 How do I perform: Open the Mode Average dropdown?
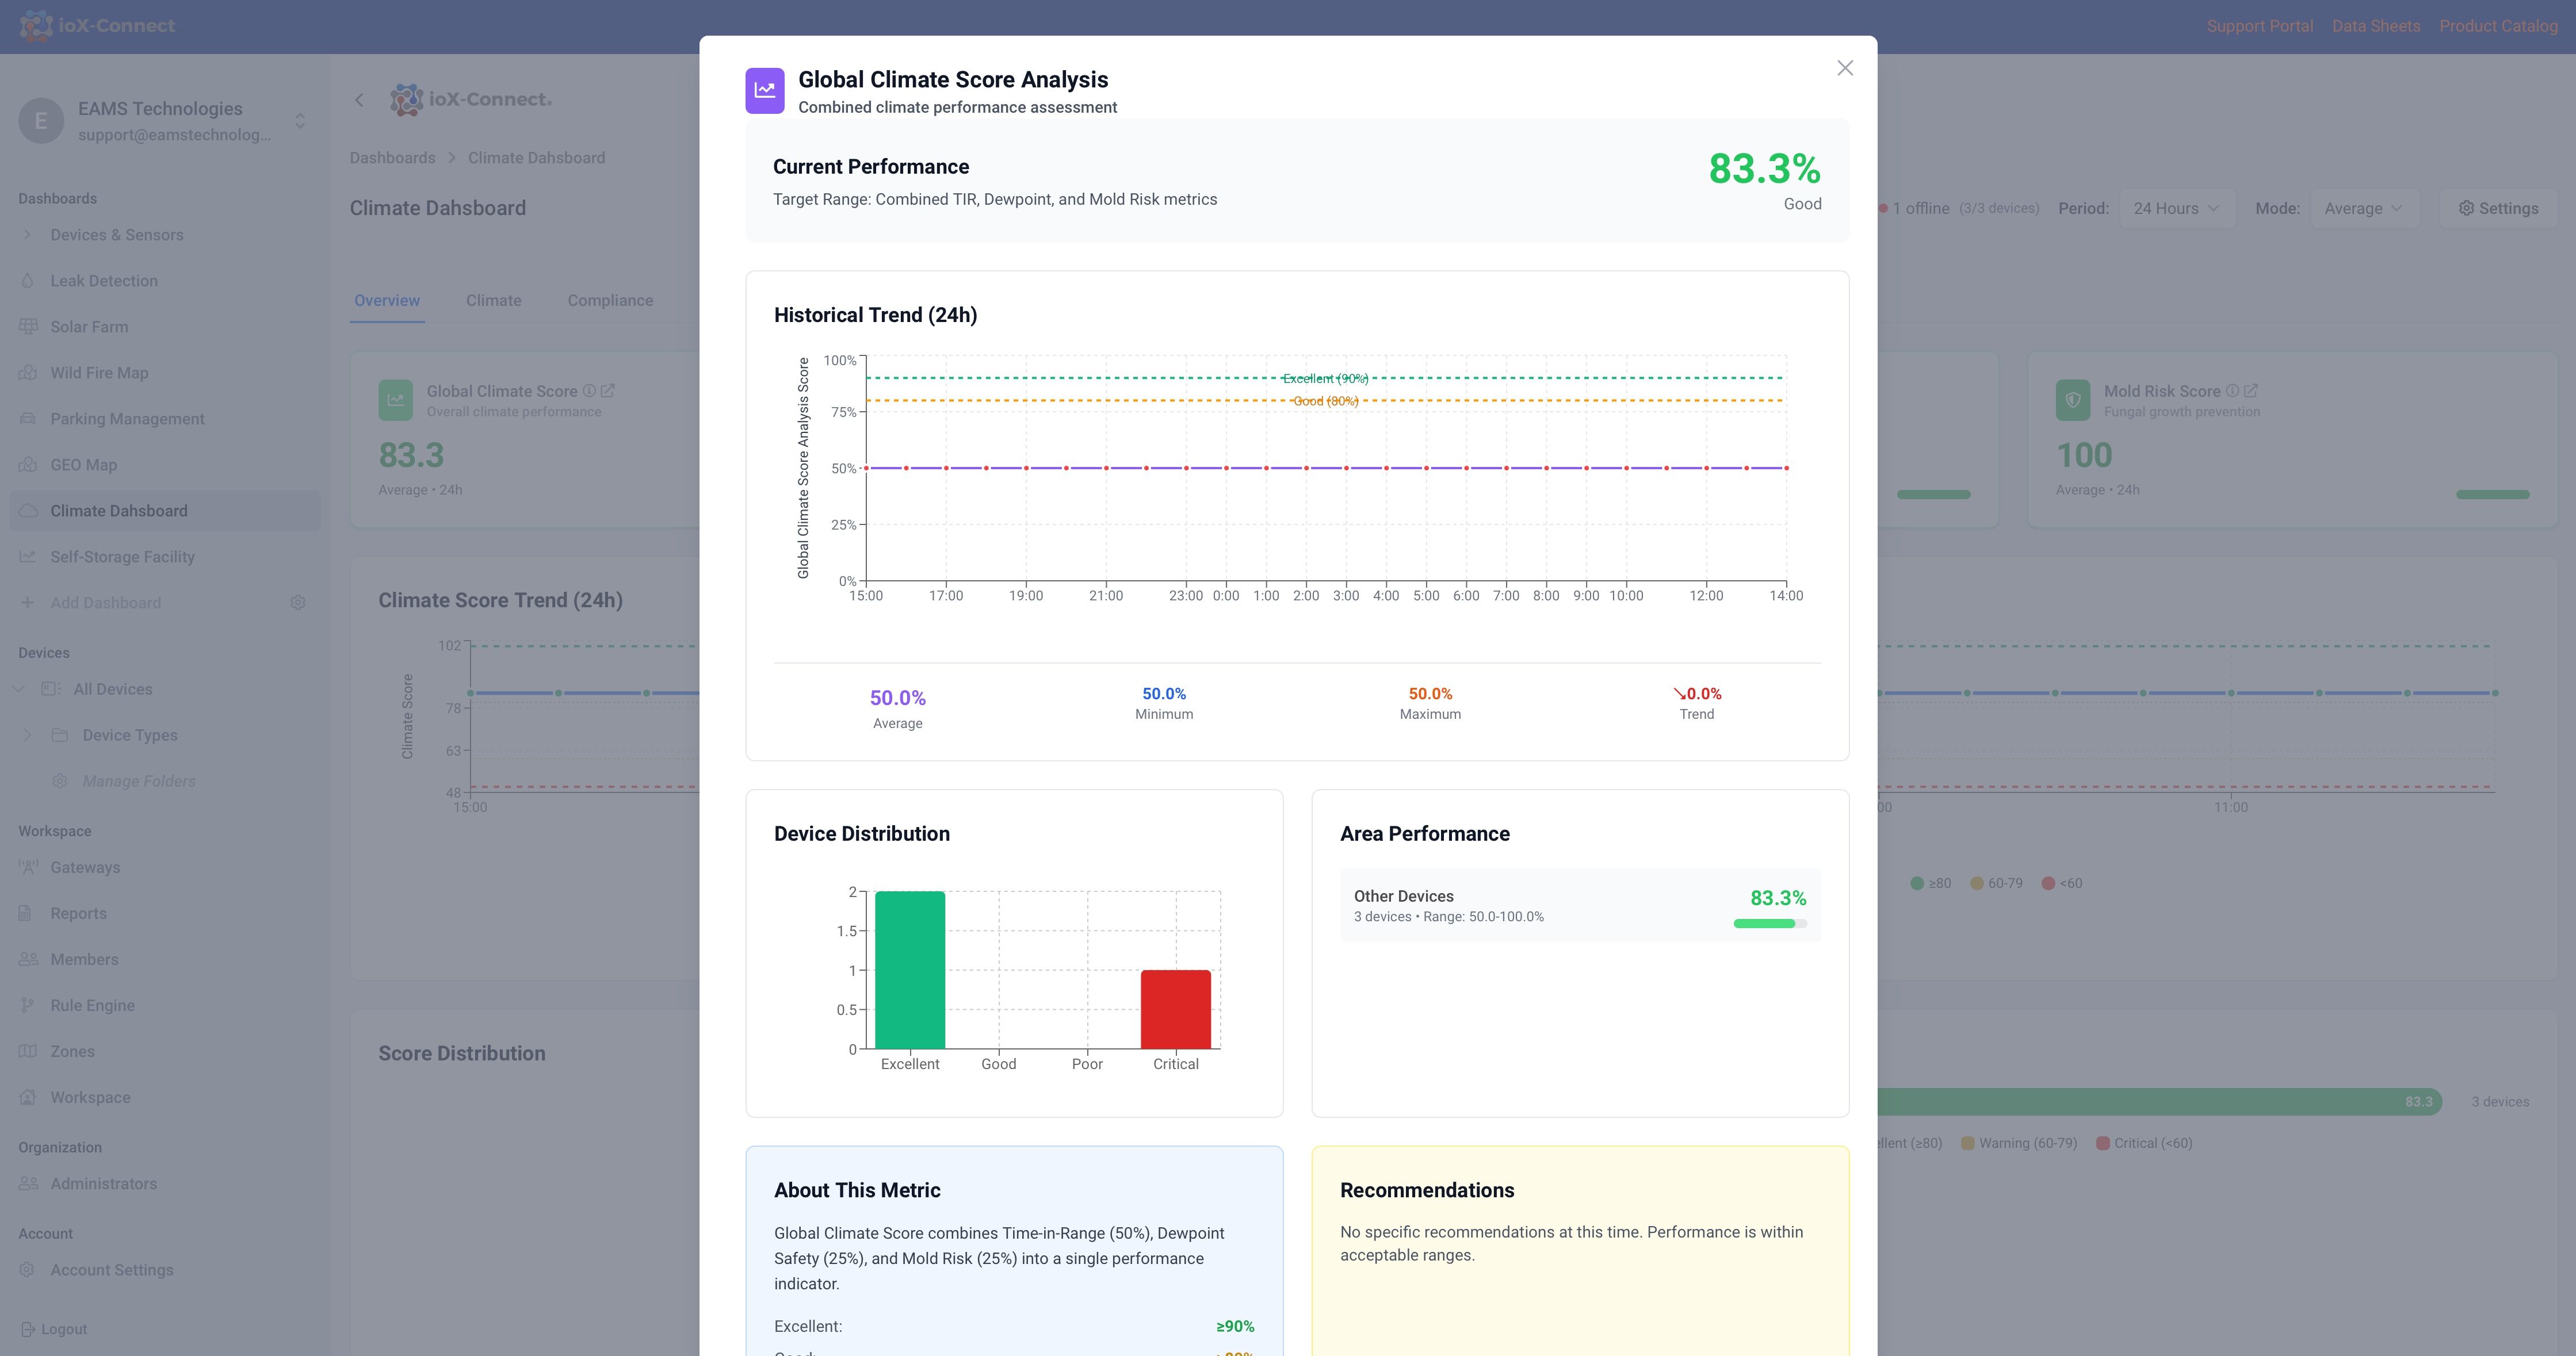click(x=2363, y=208)
